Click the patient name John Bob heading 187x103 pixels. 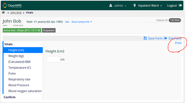[x=12, y=21]
